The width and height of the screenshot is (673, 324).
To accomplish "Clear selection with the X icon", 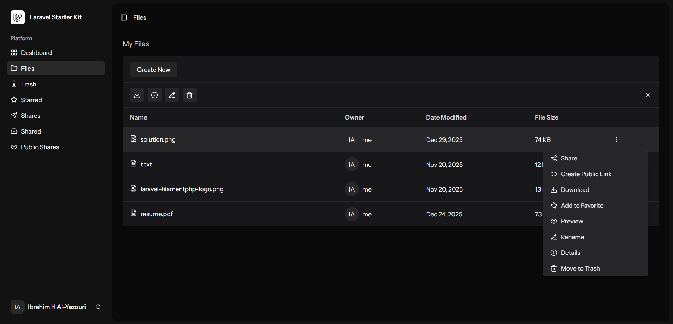I will (x=648, y=95).
